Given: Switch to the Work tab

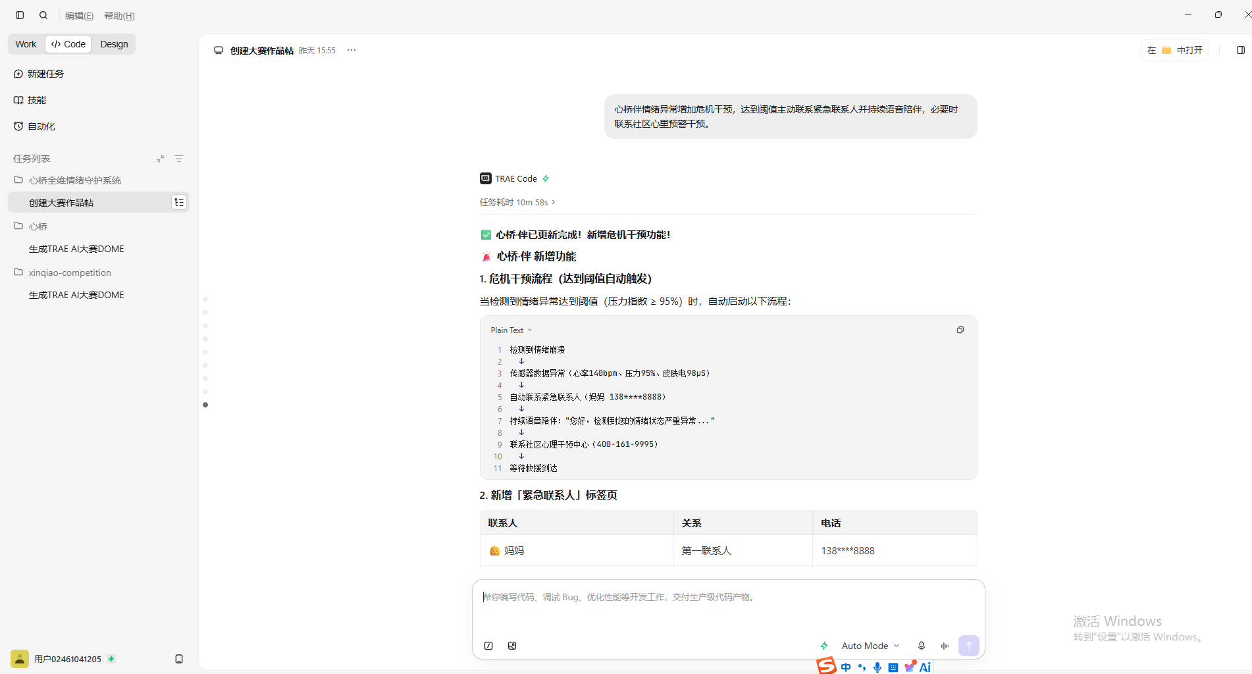Looking at the screenshot, I should [x=26, y=44].
